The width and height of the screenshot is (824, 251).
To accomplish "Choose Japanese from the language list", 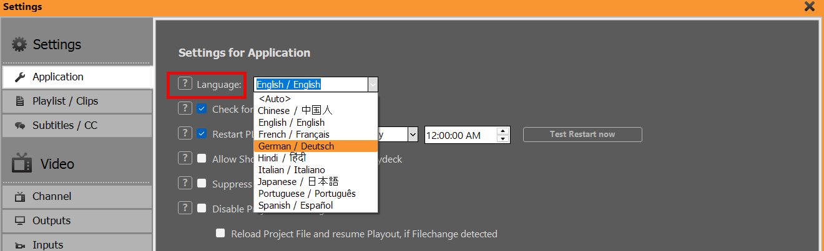I will pos(298,182).
